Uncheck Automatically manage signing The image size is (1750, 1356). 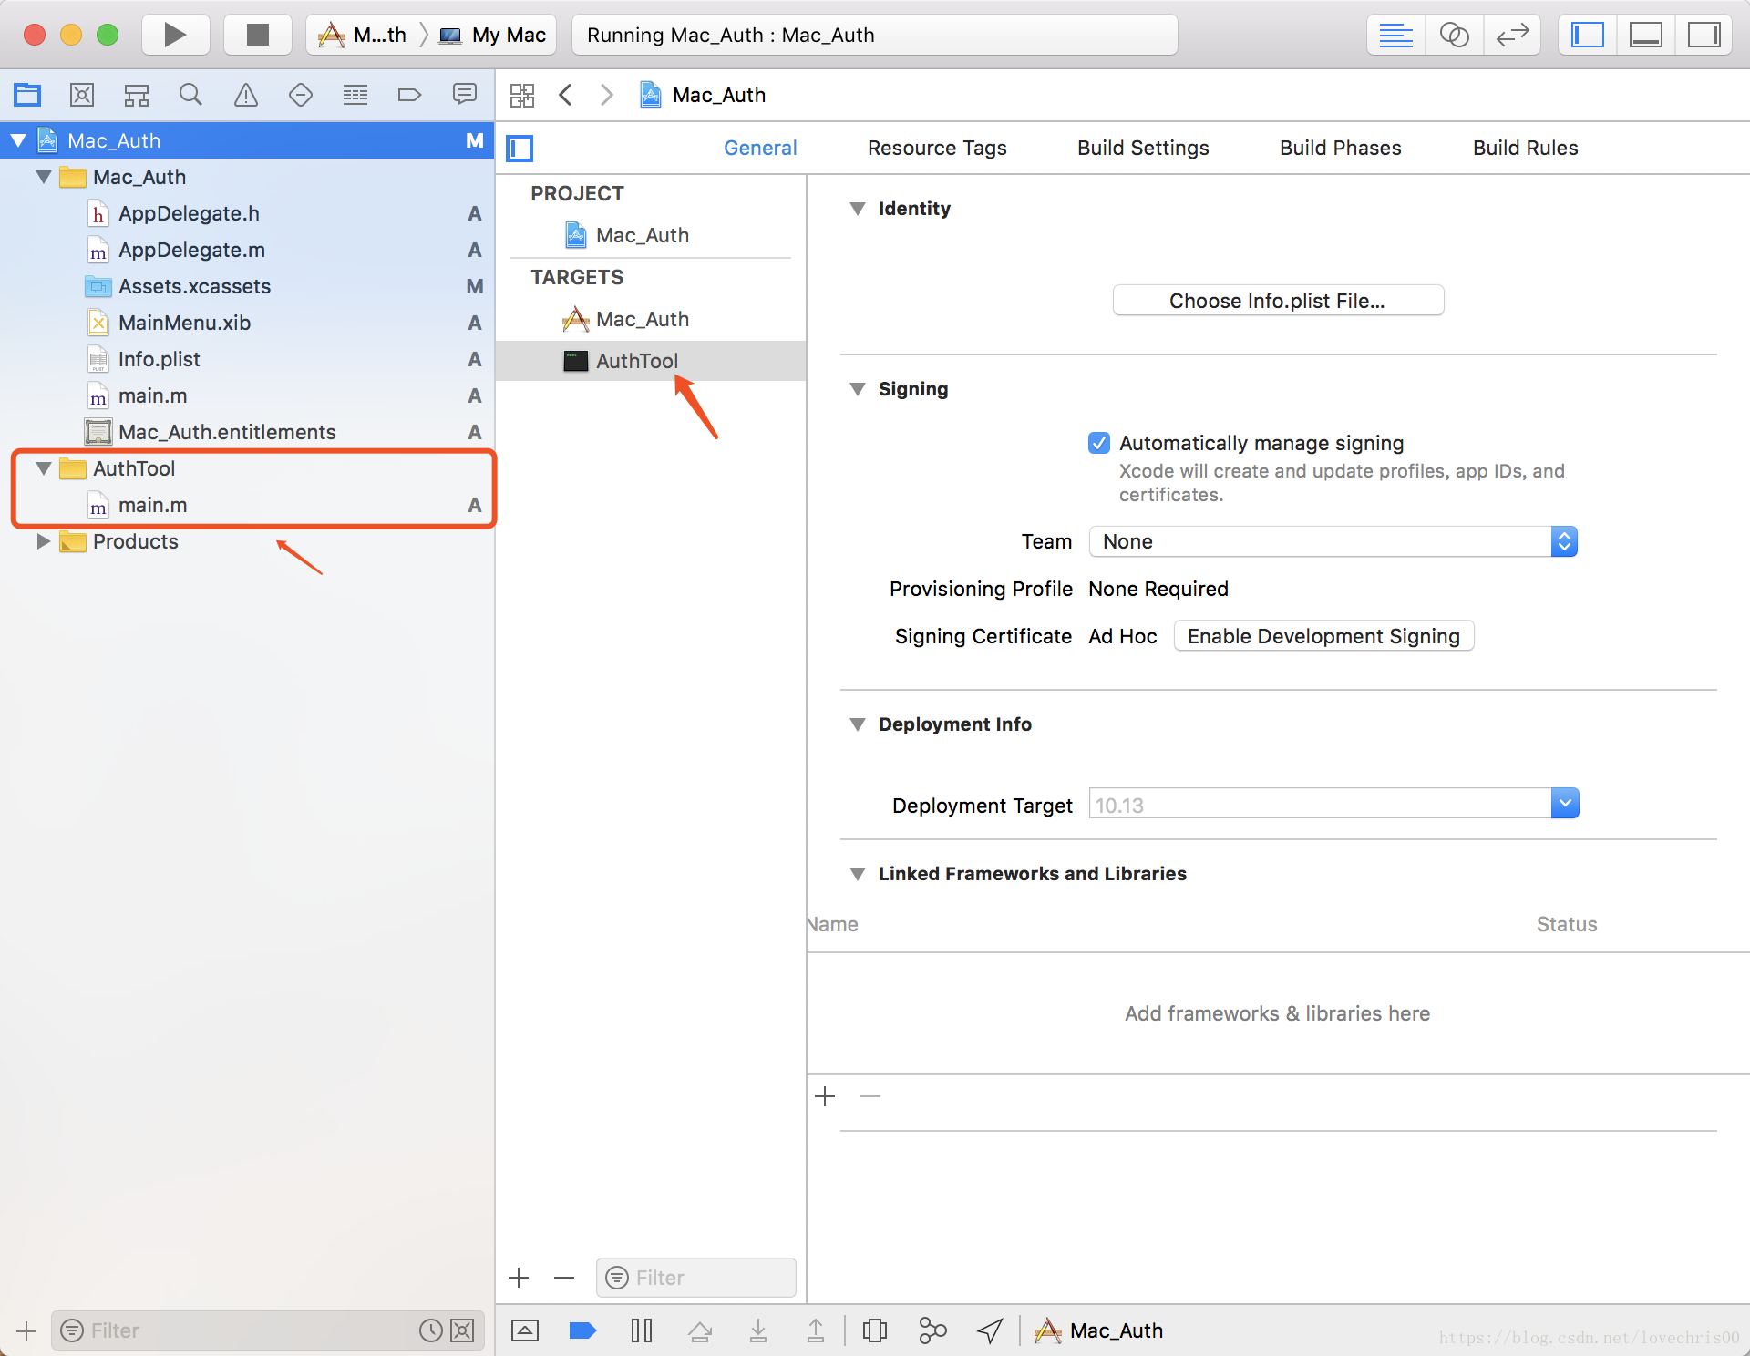1099,443
